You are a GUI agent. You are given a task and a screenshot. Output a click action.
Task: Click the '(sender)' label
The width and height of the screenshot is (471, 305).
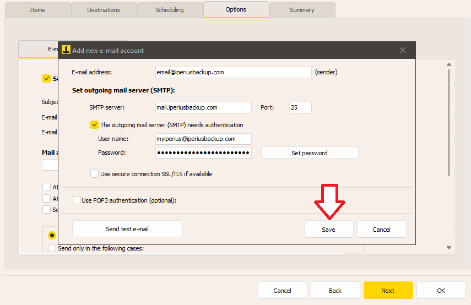coord(326,72)
